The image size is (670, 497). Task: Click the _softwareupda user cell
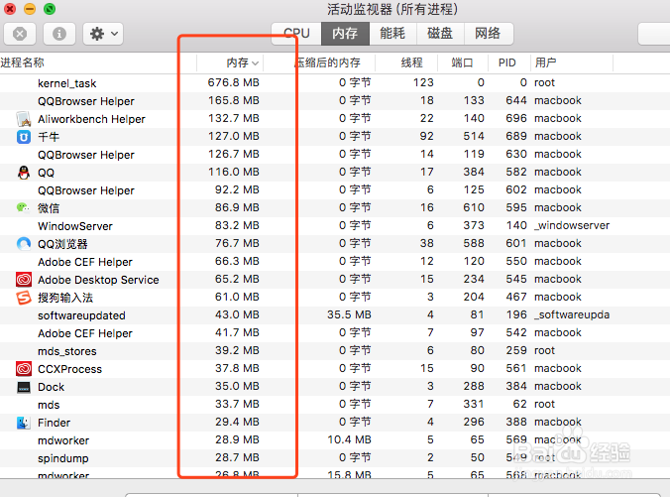coord(572,314)
